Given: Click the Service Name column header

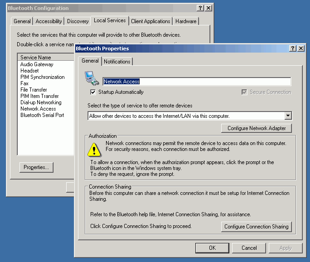Looking at the screenshot, I should pyautogui.click(x=46, y=58).
